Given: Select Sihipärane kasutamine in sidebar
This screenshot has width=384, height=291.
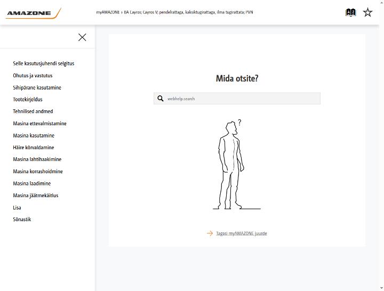Looking at the screenshot, I should point(37,87).
